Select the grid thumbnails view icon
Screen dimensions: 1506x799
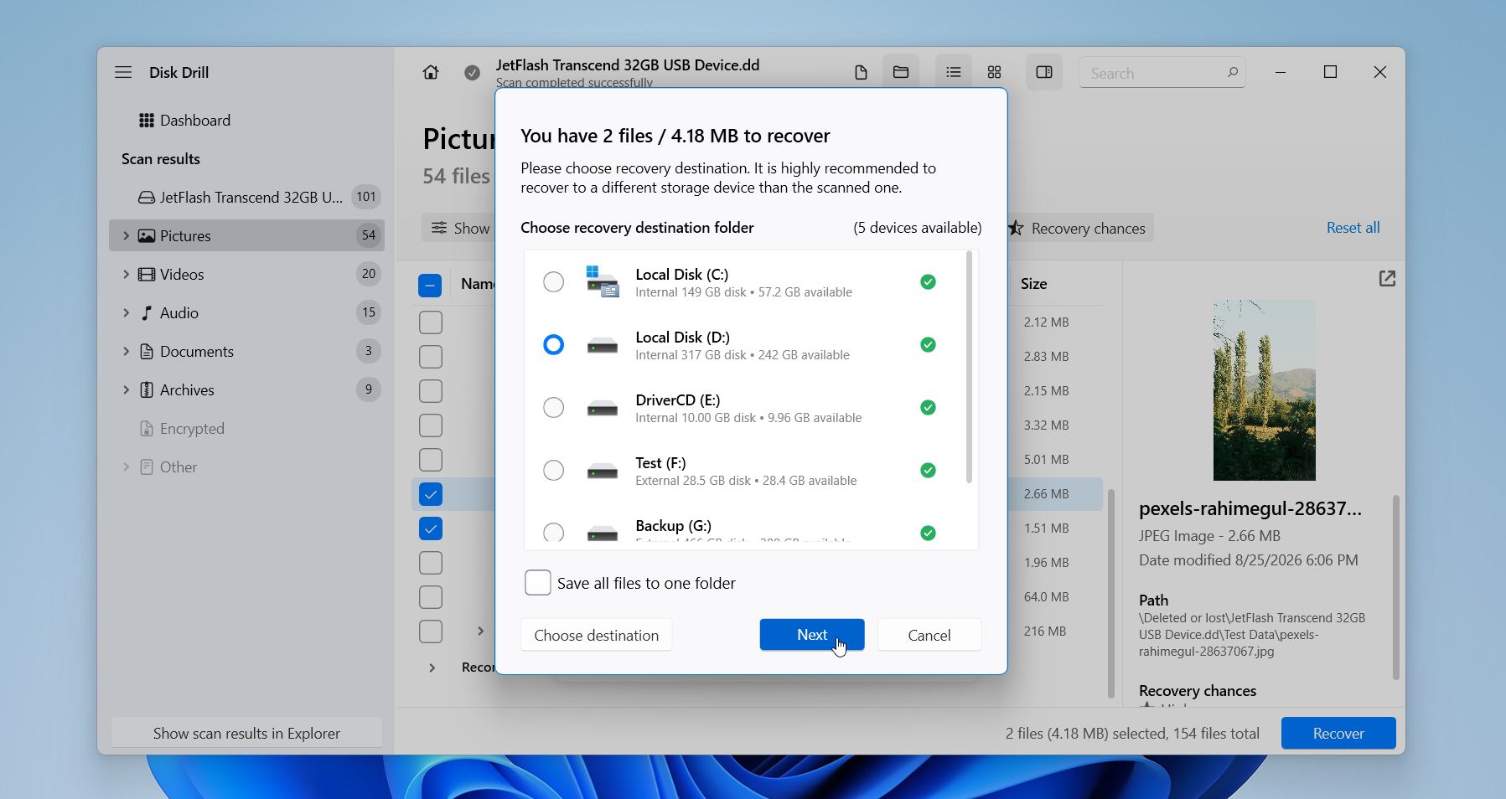point(995,73)
